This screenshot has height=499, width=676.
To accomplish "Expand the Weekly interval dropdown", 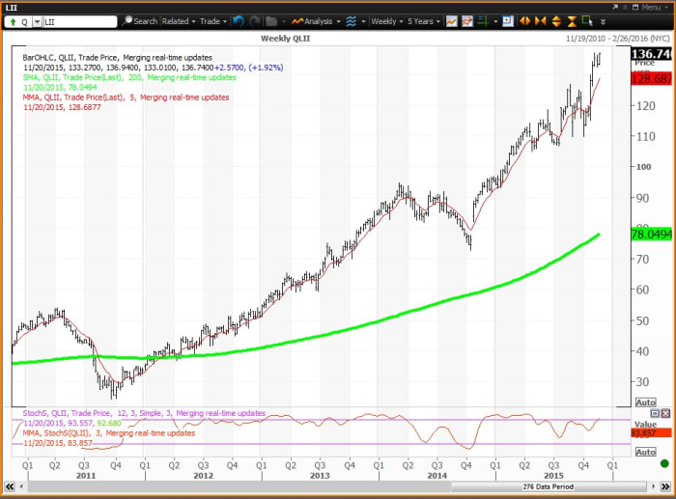I will [x=388, y=20].
